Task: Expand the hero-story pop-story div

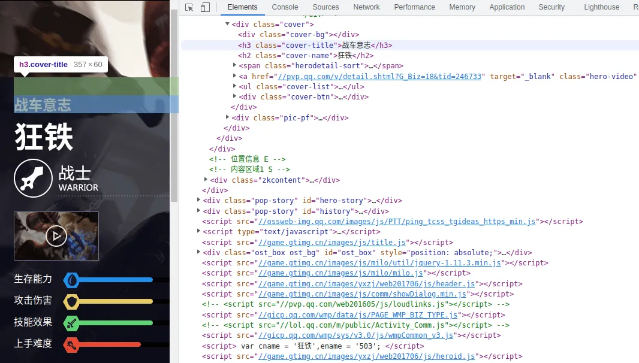Action: click(x=199, y=200)
